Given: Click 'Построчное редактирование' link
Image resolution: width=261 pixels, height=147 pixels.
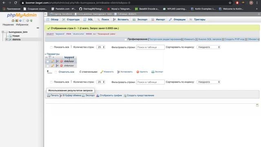Looking at the screenshot, I should 165,39.
